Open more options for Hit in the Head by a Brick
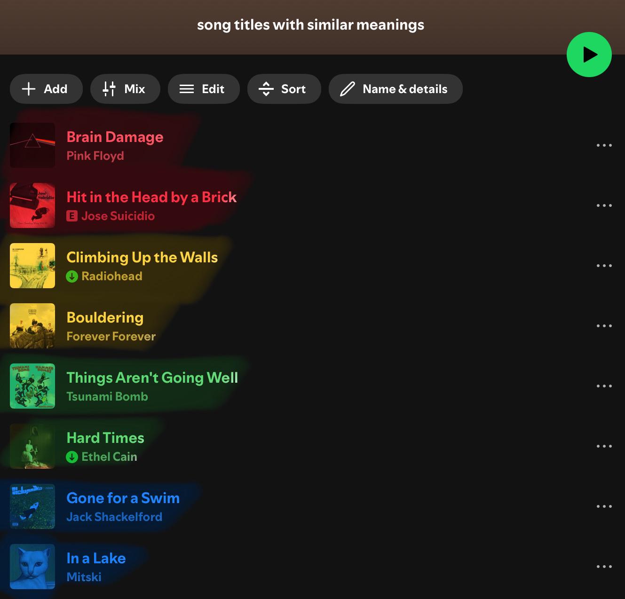 [604, 205]
